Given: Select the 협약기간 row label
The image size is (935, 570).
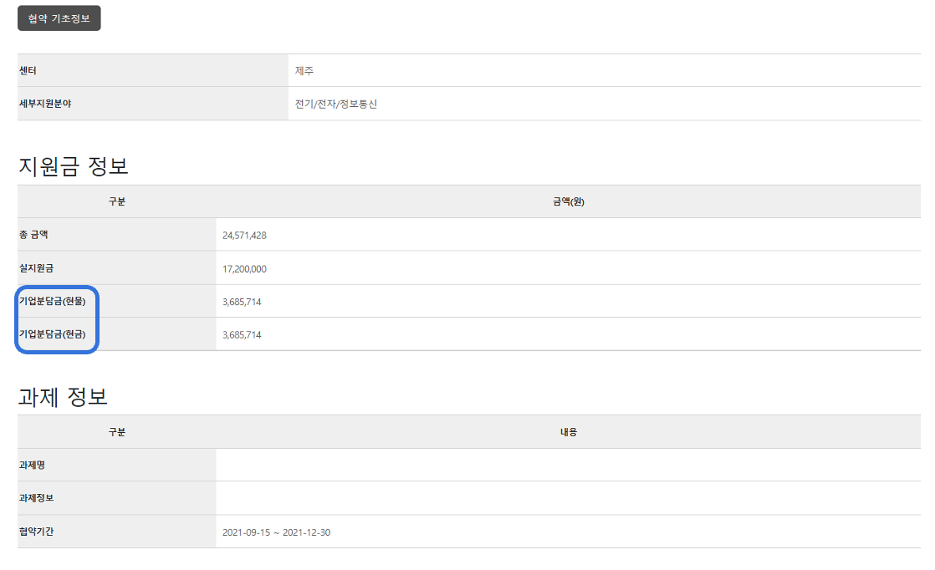Looking at the screenshot, I should coord(36,532).
